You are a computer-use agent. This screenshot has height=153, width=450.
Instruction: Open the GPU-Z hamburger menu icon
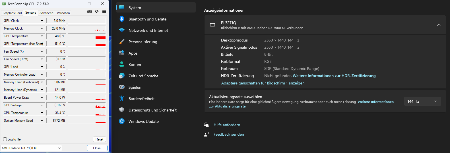tap(104, 11)
